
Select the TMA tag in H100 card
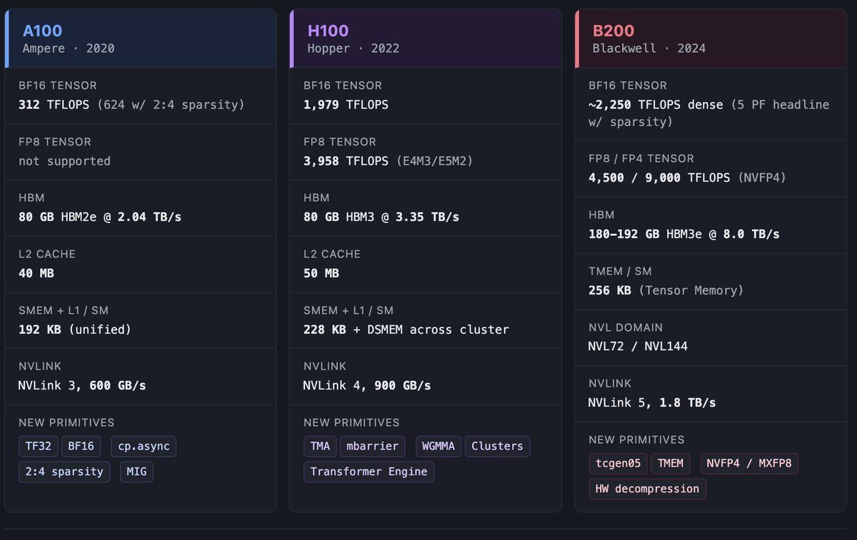click(x=320, y=447)
